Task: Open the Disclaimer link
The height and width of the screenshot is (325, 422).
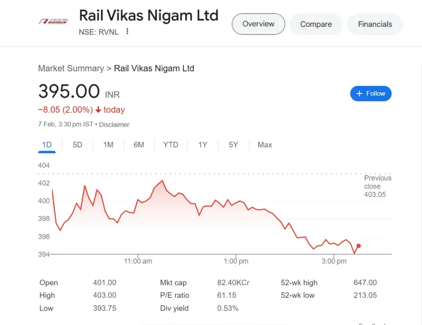Action: (114, 124)
